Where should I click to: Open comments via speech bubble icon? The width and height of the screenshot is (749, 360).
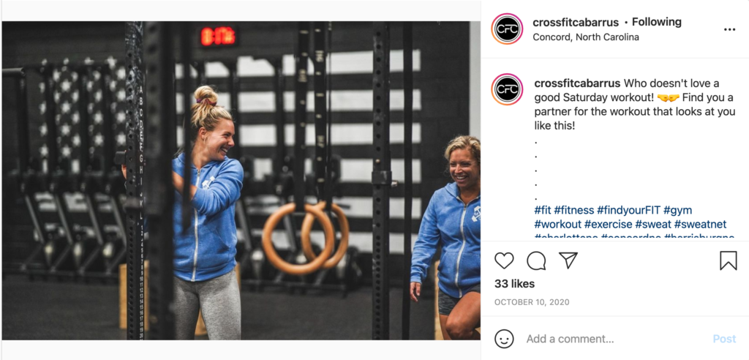(x=536, y=260)
